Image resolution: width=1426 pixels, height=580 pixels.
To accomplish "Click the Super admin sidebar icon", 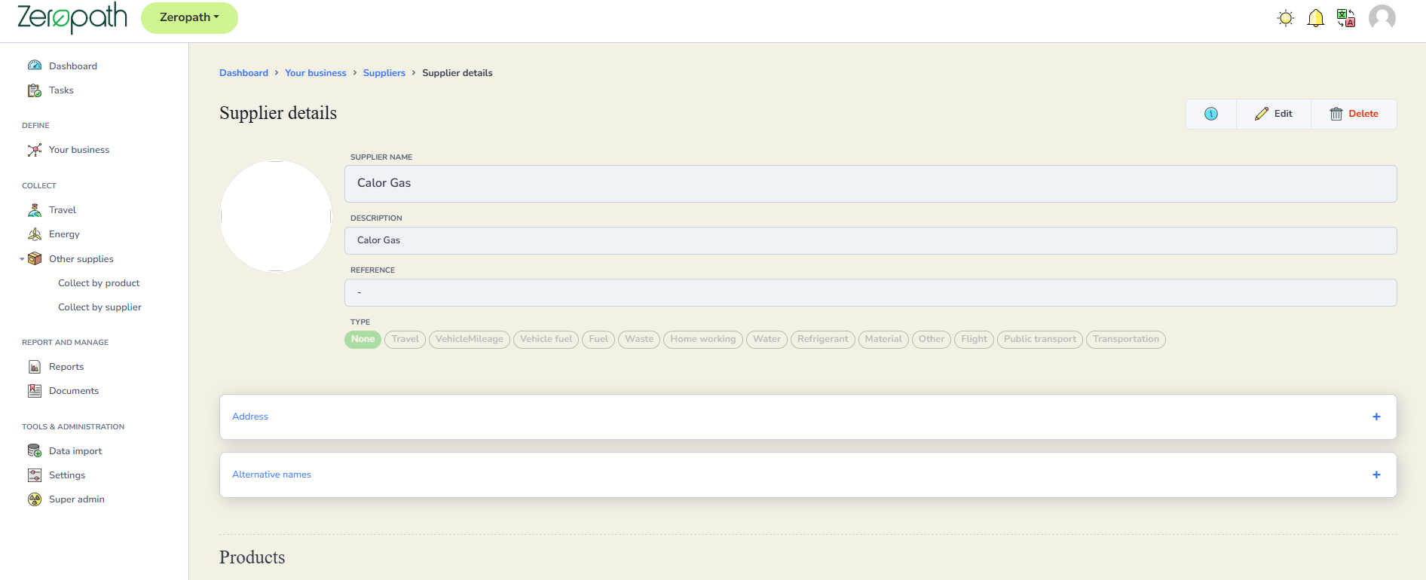I will (35, 499).
